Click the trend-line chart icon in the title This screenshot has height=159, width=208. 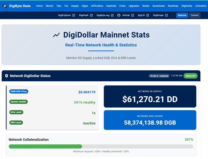56,35
